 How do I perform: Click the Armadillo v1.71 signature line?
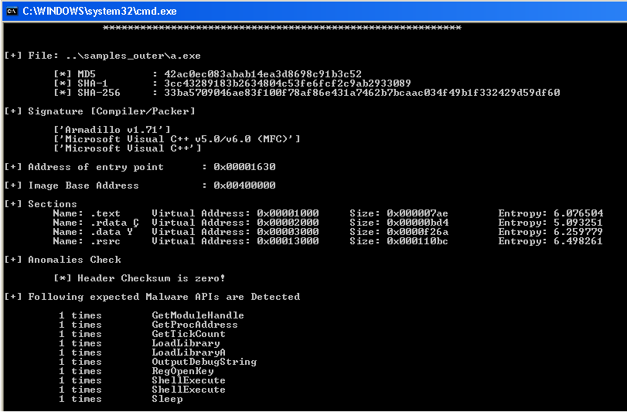[x=111, y=130]
